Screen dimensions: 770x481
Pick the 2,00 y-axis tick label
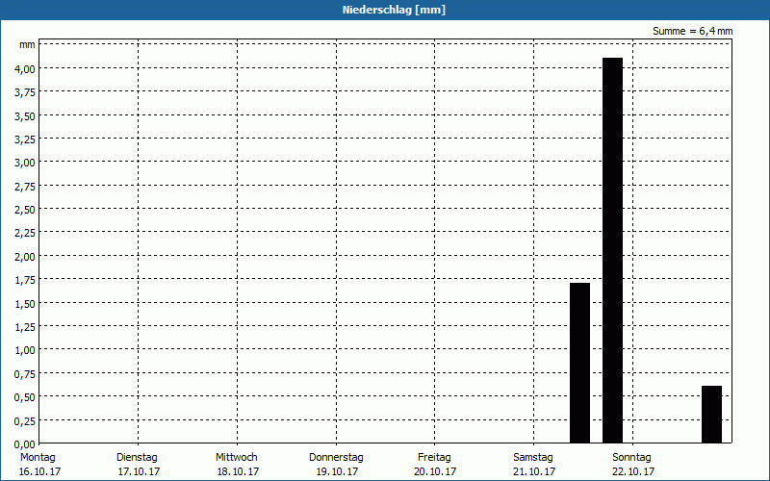(x=25, y=256)
